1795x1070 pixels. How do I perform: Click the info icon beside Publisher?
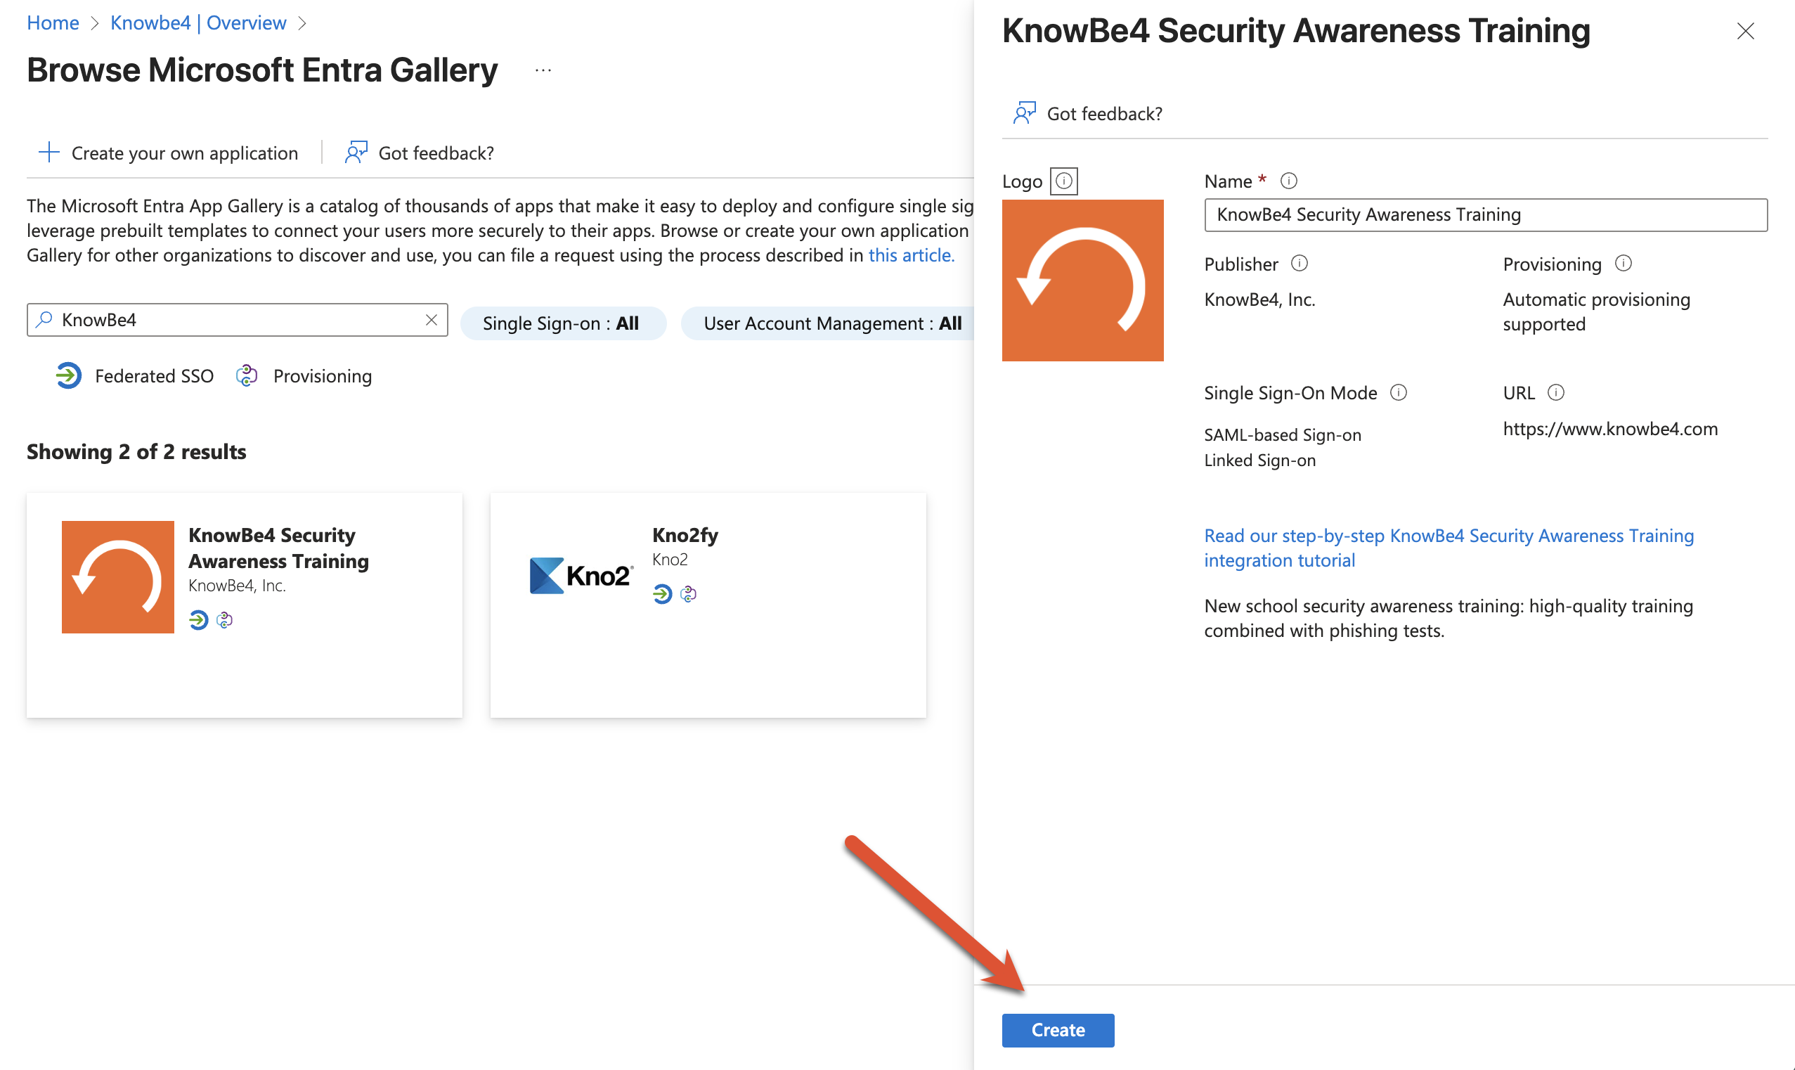[1300, 264]
